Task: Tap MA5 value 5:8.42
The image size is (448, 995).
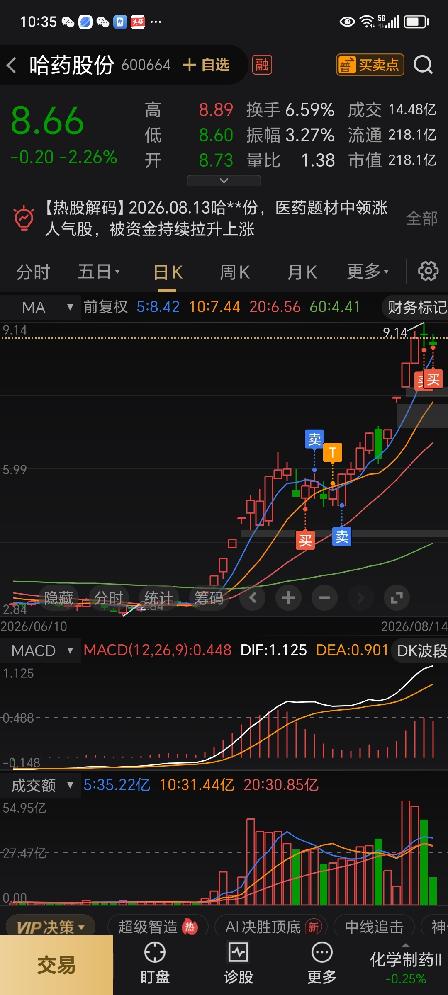Action: [x=158, y=307]
